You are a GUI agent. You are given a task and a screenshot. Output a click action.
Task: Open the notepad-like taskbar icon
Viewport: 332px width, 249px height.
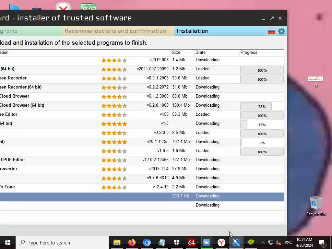click(x=161, y=243)
